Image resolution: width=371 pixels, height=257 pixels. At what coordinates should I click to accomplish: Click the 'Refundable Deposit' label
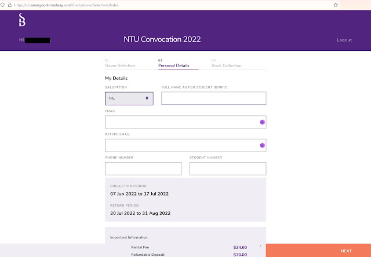(x=148, y=255)
